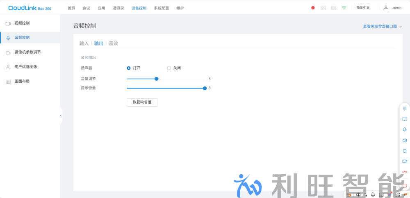The height and width of the screenshot is (198, 410).
Task: Switch to the 音效 tab
Action: coord(113,43)
